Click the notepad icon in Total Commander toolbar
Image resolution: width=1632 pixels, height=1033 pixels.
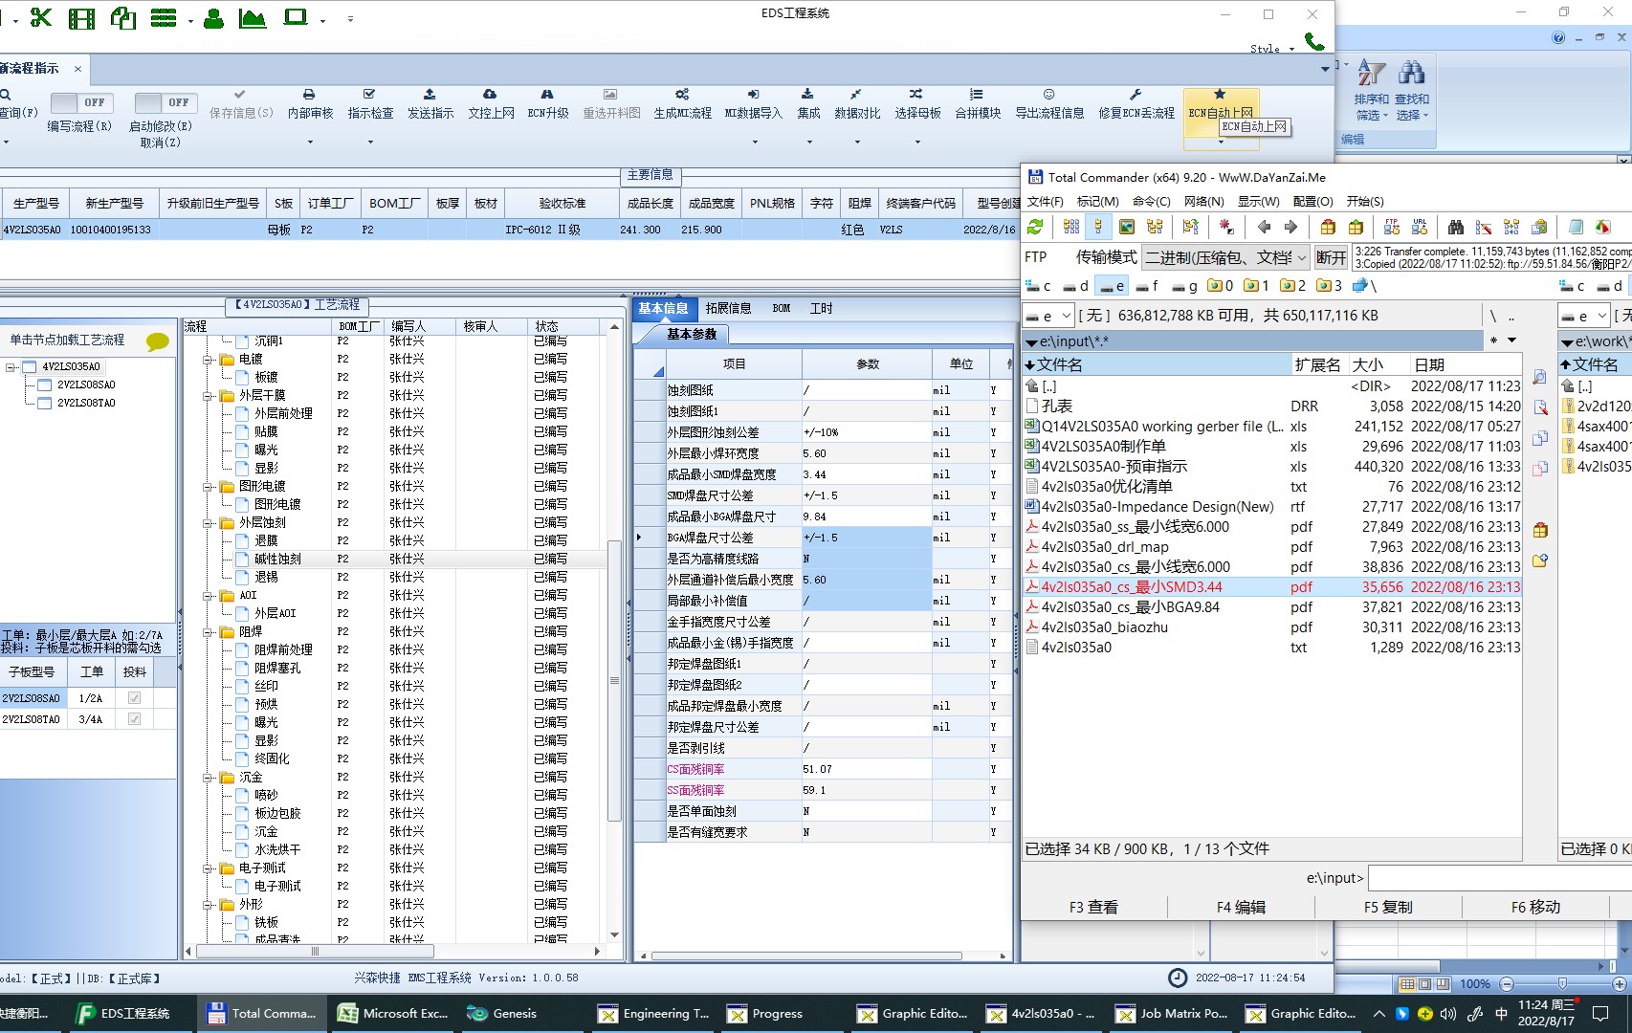pyautogui.click(x=1576, y=227)
